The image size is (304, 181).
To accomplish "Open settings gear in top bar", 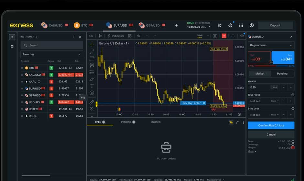I will (x=230, y=26).
